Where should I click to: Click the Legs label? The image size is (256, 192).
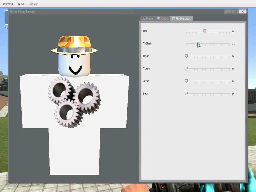[x=146, y=93]
